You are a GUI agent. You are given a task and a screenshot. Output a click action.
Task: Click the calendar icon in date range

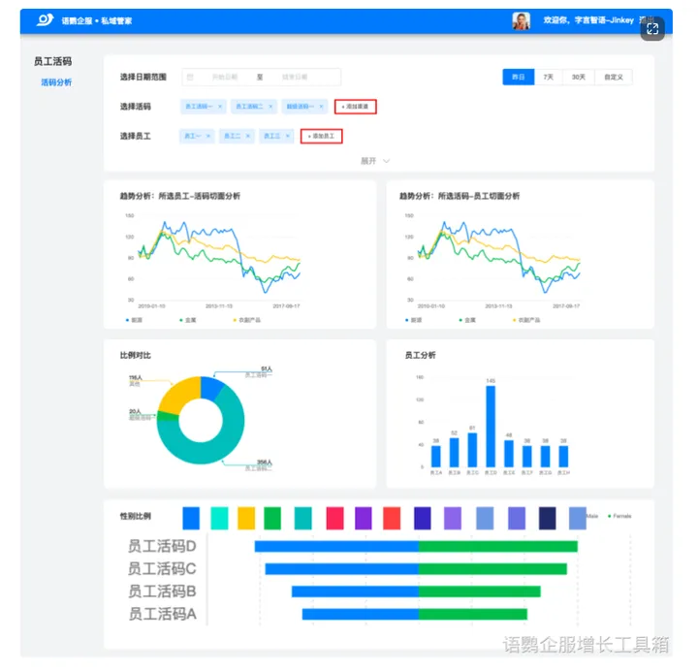coord(190,77)
